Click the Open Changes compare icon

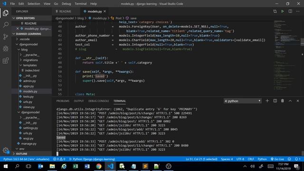[275, 11]
